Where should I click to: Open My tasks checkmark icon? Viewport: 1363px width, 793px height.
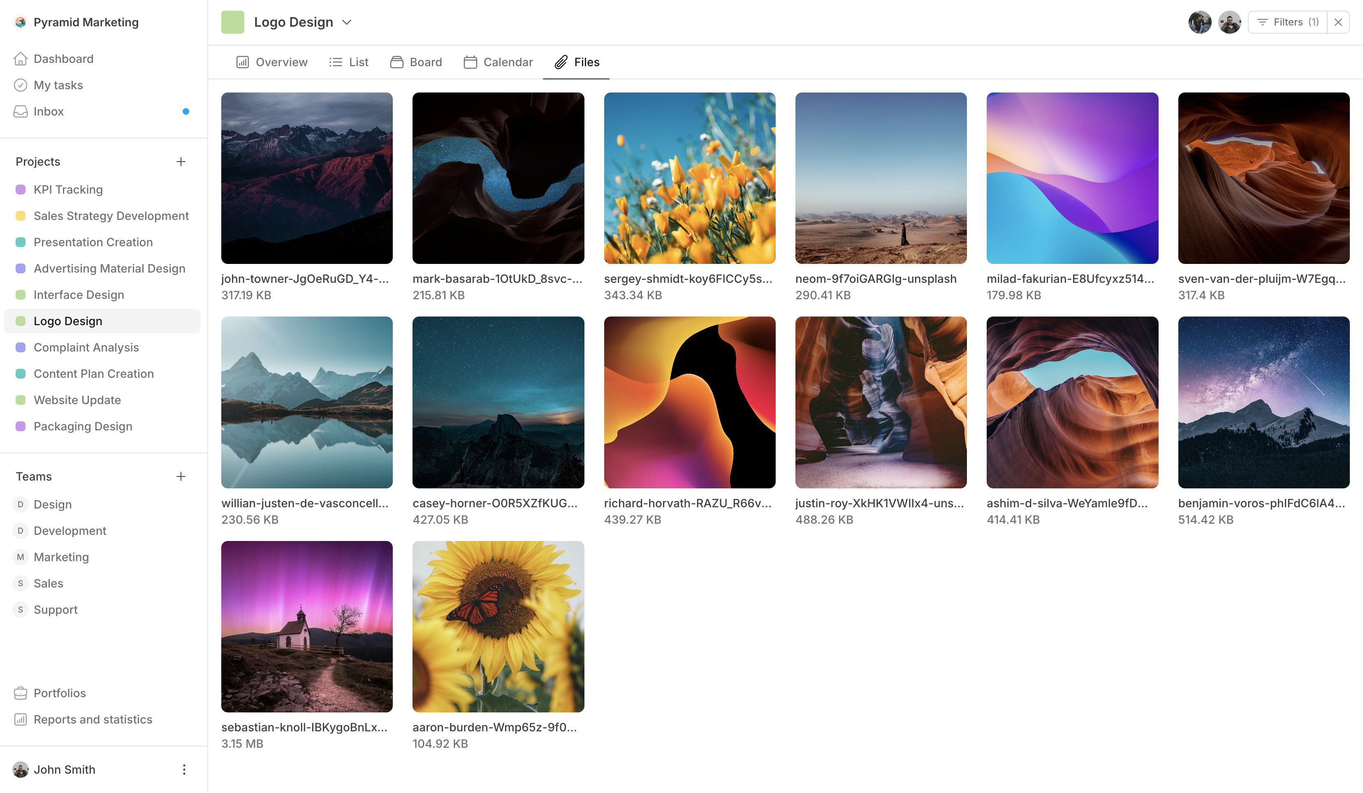coord(21,86)
